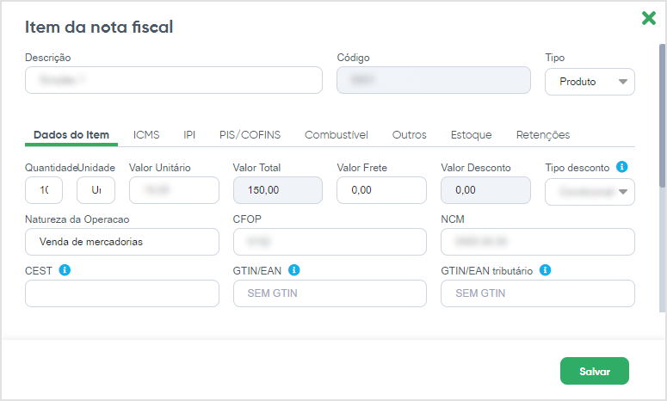Show info icon for GTIN/EAN tributário
This screenshot has height=401, width=667.
(545, 270)
